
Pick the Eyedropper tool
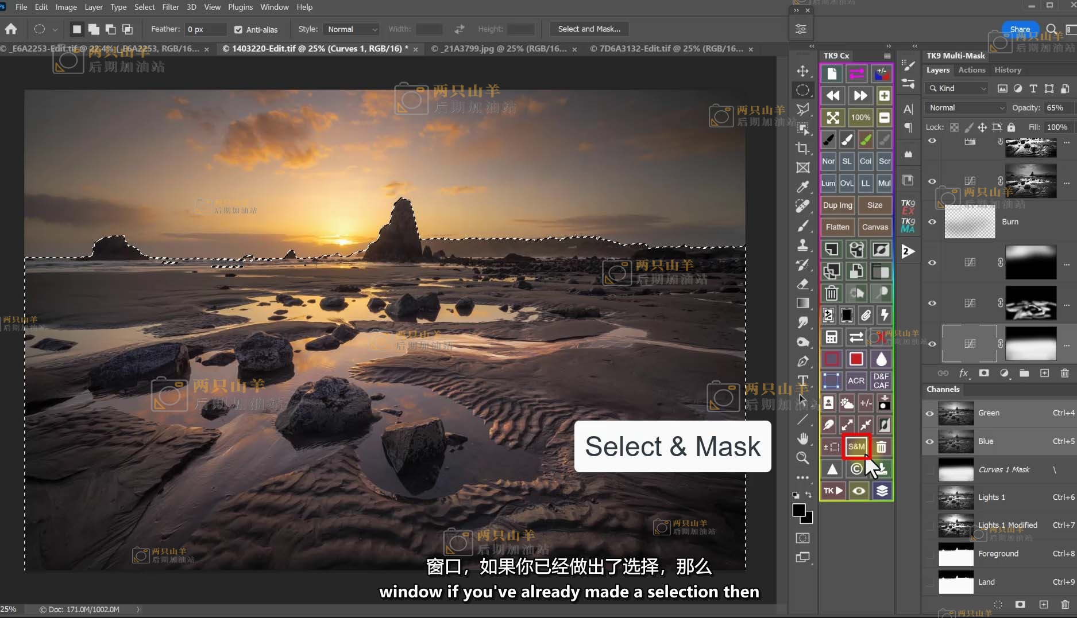[x=802, y=186]
